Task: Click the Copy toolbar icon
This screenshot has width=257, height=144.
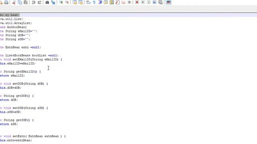Action: 20,2
